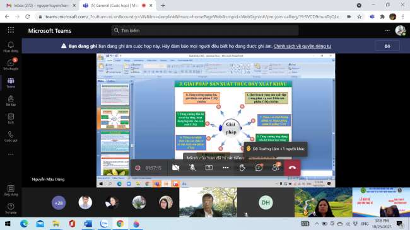Select the Teams sidebar icon

click(11, 83)
